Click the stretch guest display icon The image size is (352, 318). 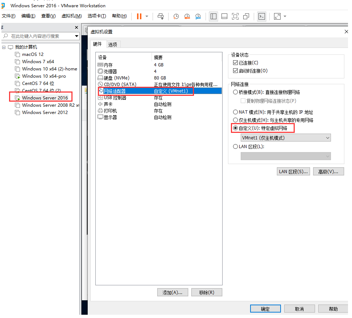(x=277, y=16)
